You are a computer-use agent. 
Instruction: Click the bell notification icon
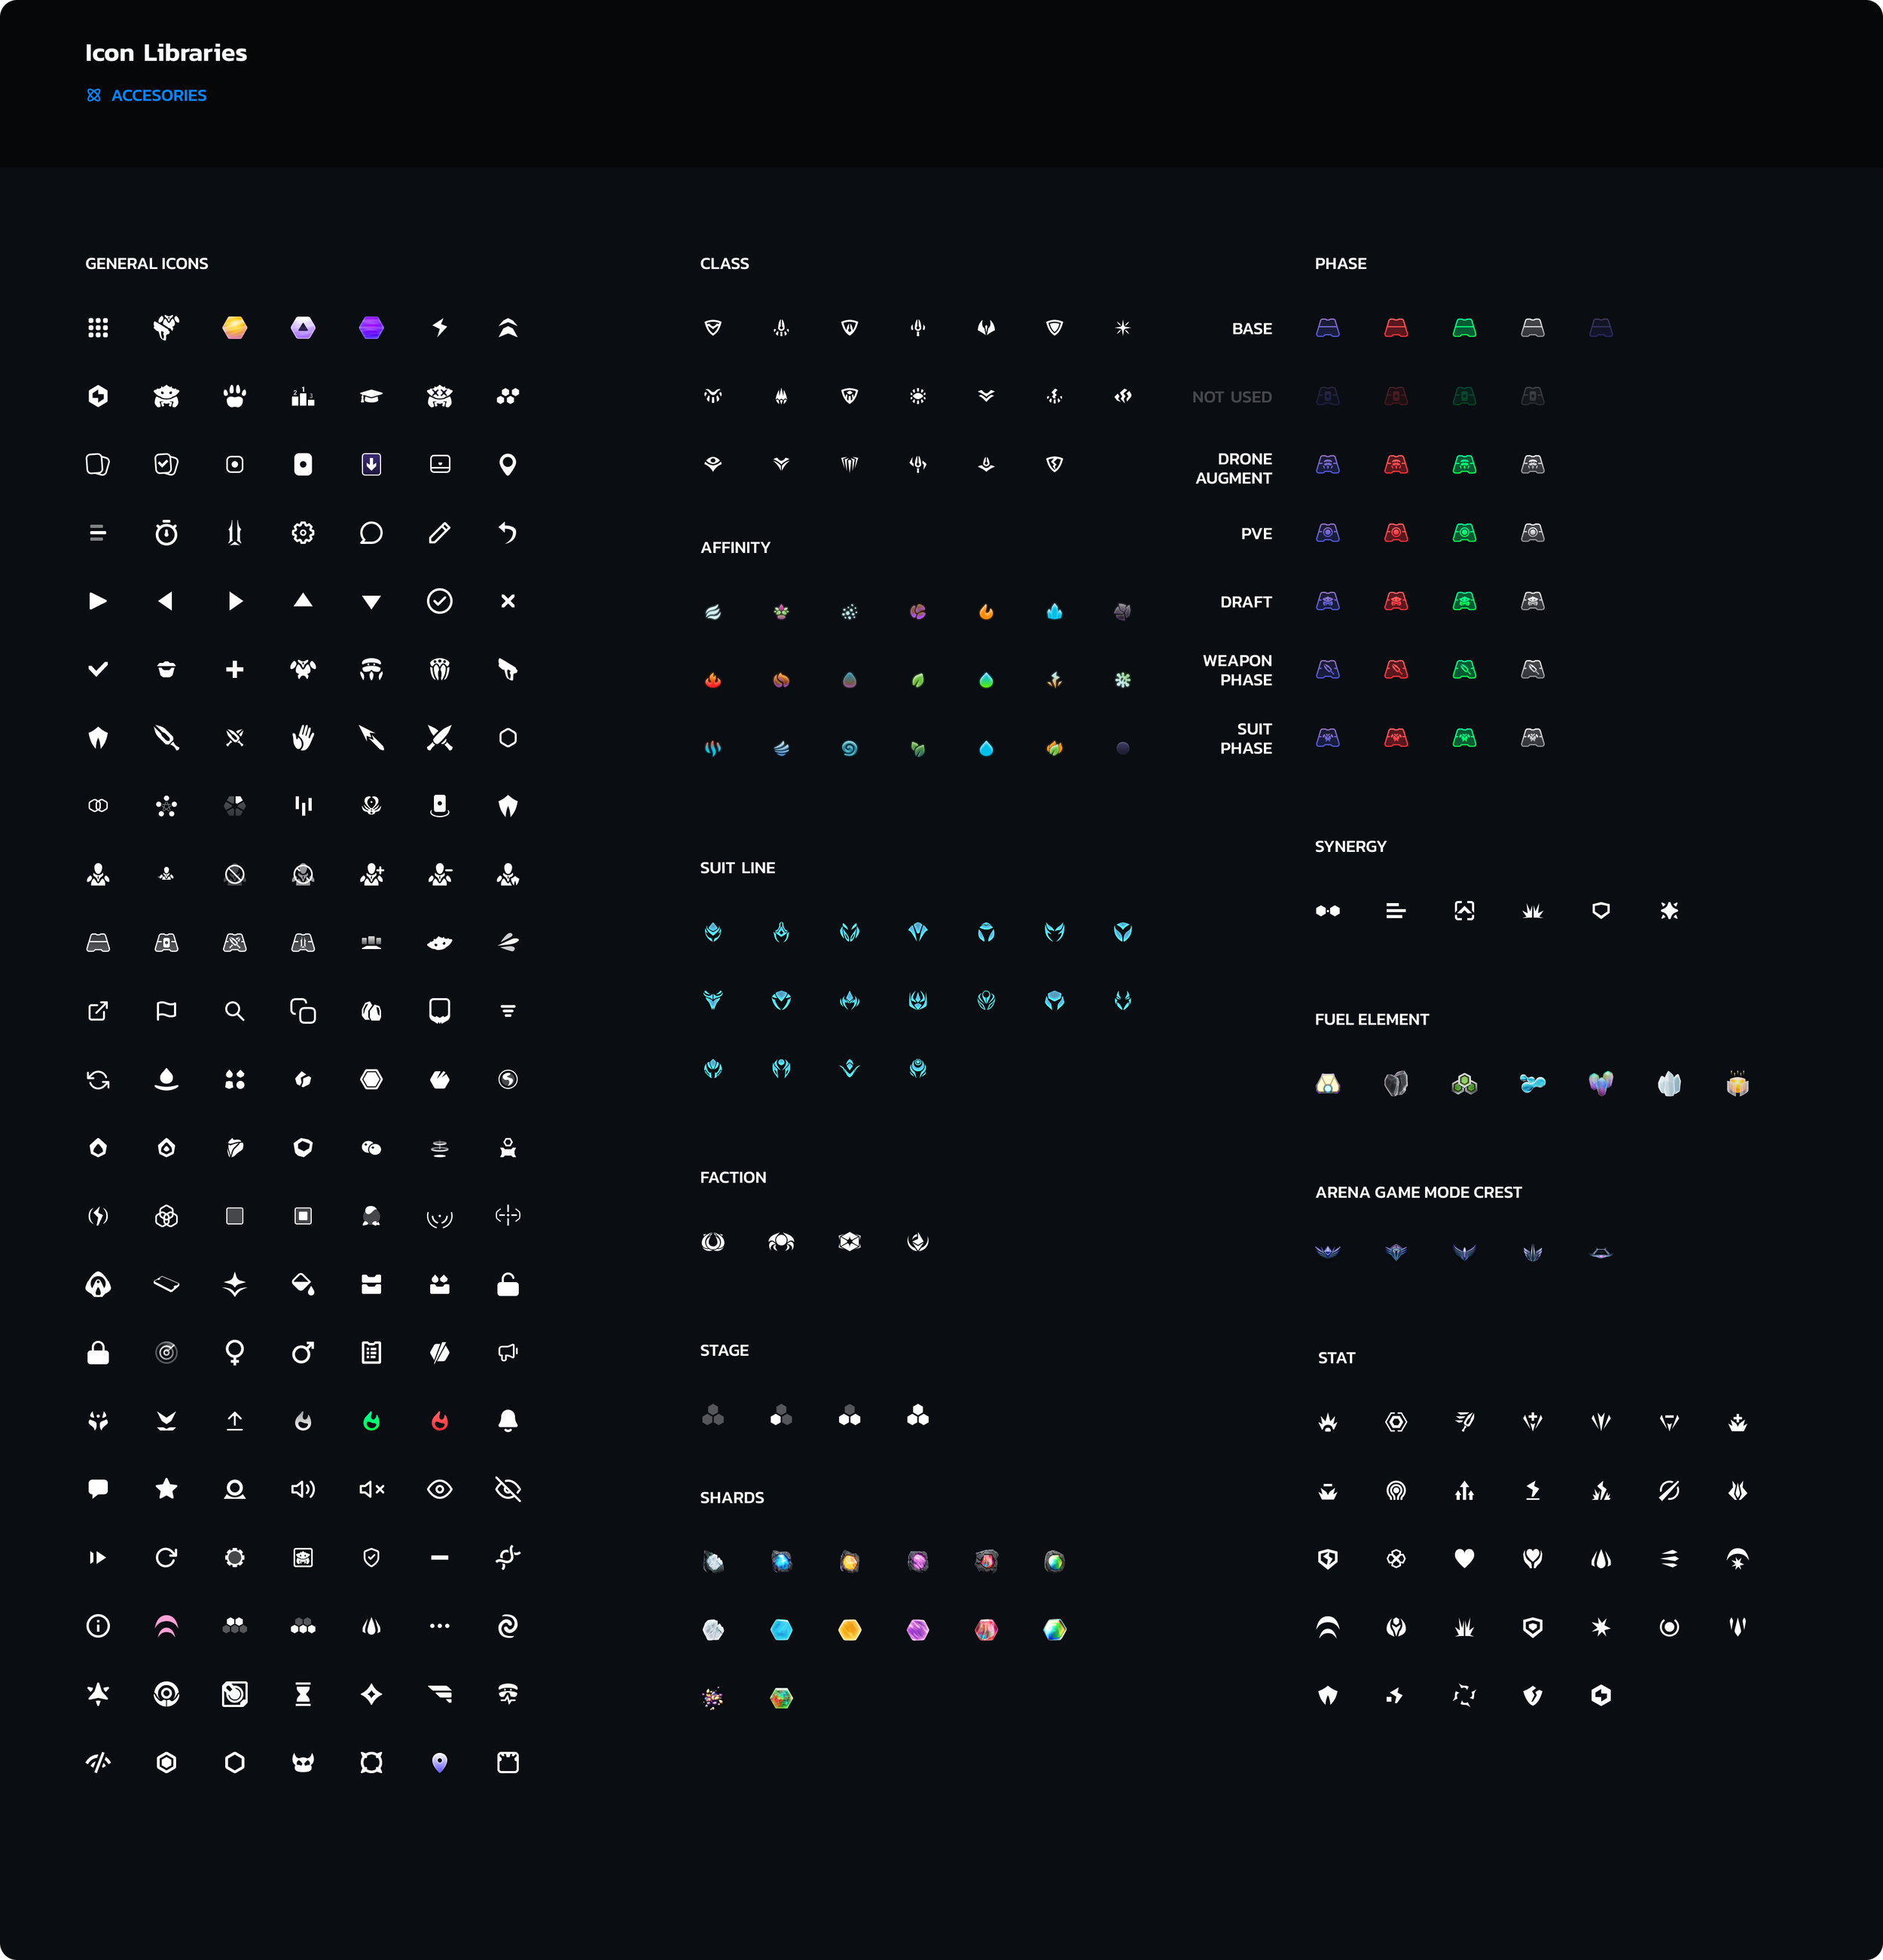508,1421
